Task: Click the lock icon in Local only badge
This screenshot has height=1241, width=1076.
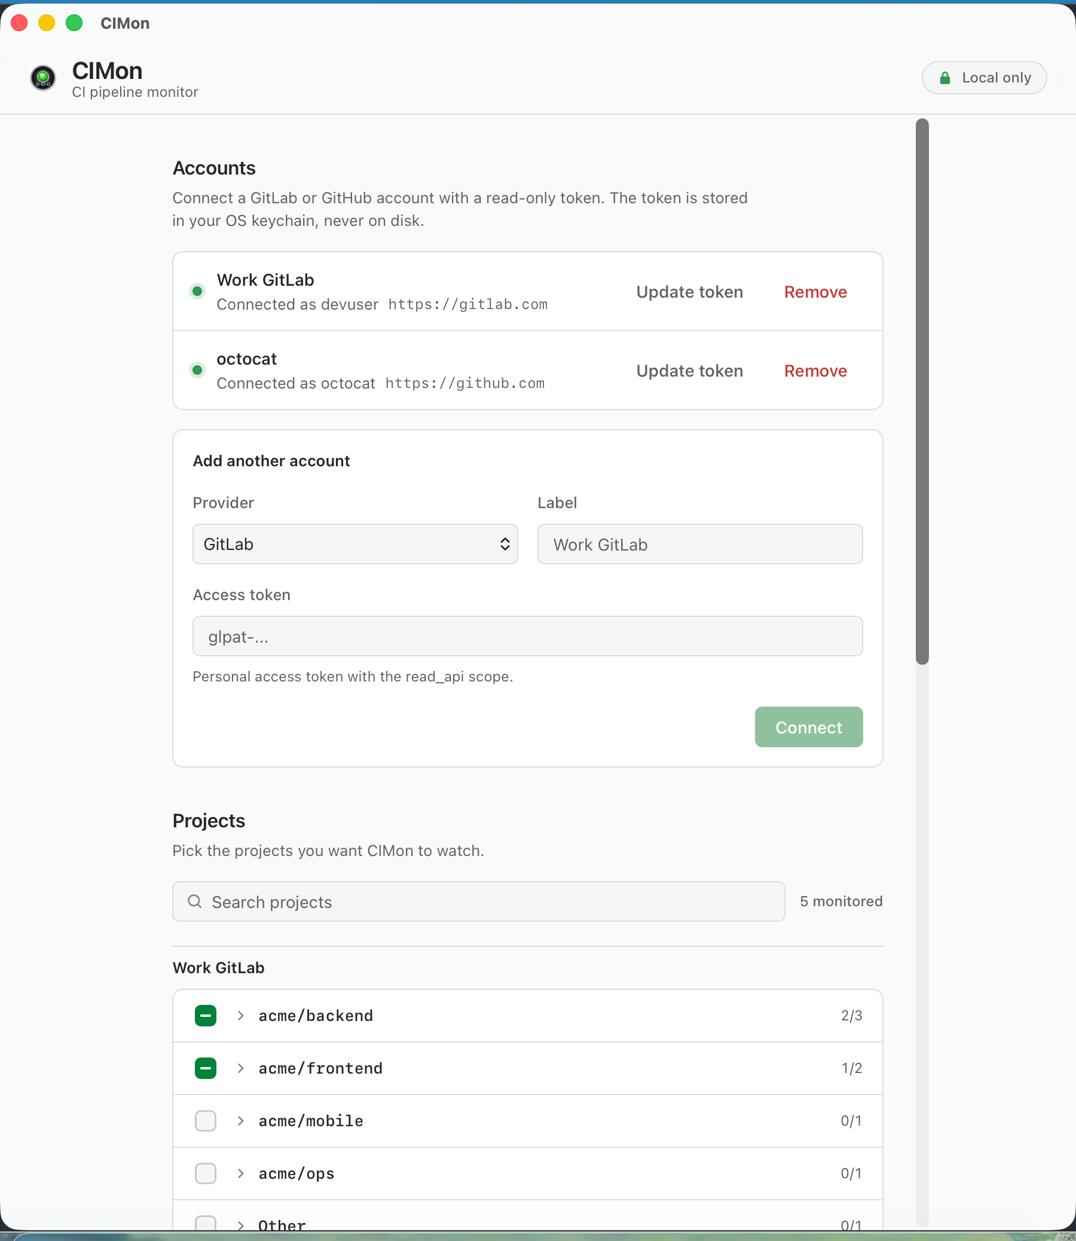Action: tap(944, 78)
